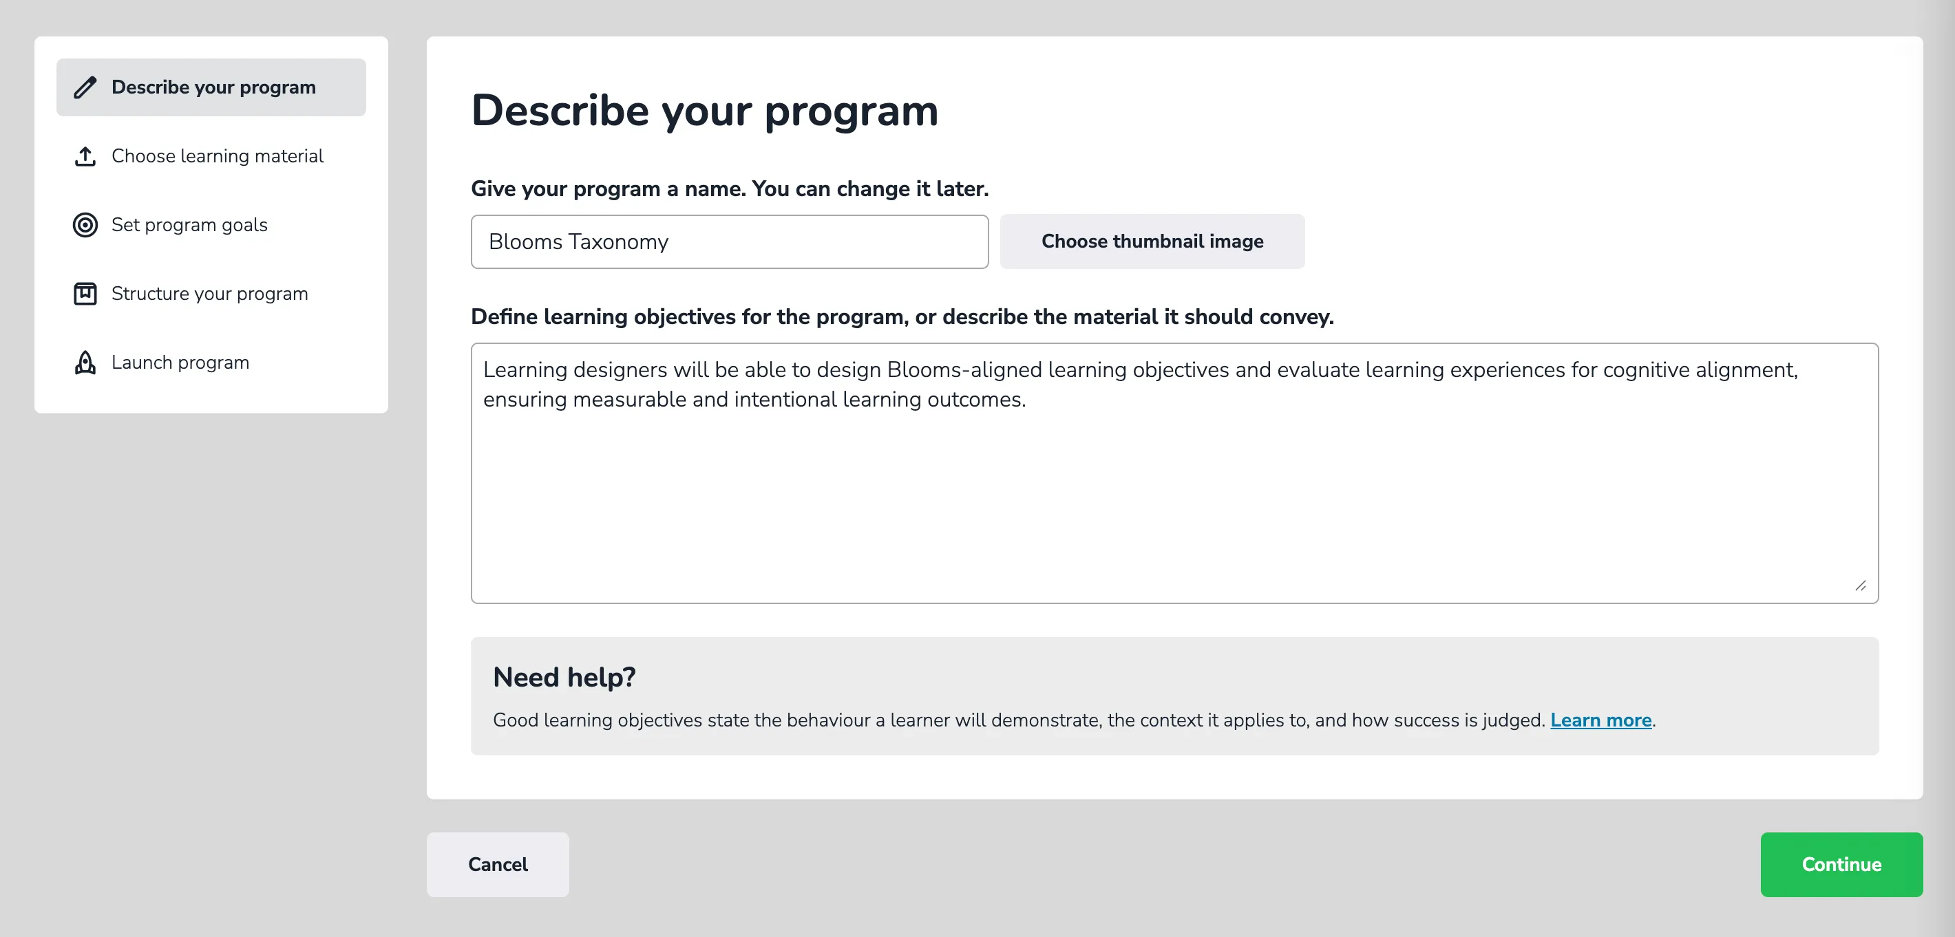
Task: Click the upload icon for Choose learning material
Action: [85, 155]
